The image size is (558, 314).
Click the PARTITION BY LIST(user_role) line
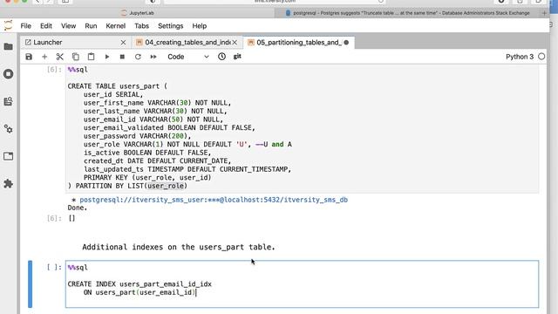coord(127,186)
